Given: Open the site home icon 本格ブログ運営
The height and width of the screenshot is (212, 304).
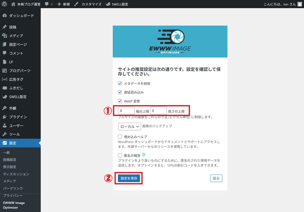Looking at the screenshot, I should click(x=13, y=4).
